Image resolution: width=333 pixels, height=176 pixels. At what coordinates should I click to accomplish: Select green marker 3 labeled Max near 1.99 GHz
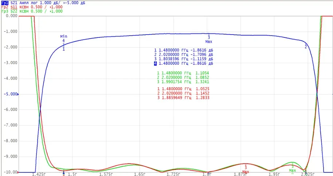tap(293, 167)
